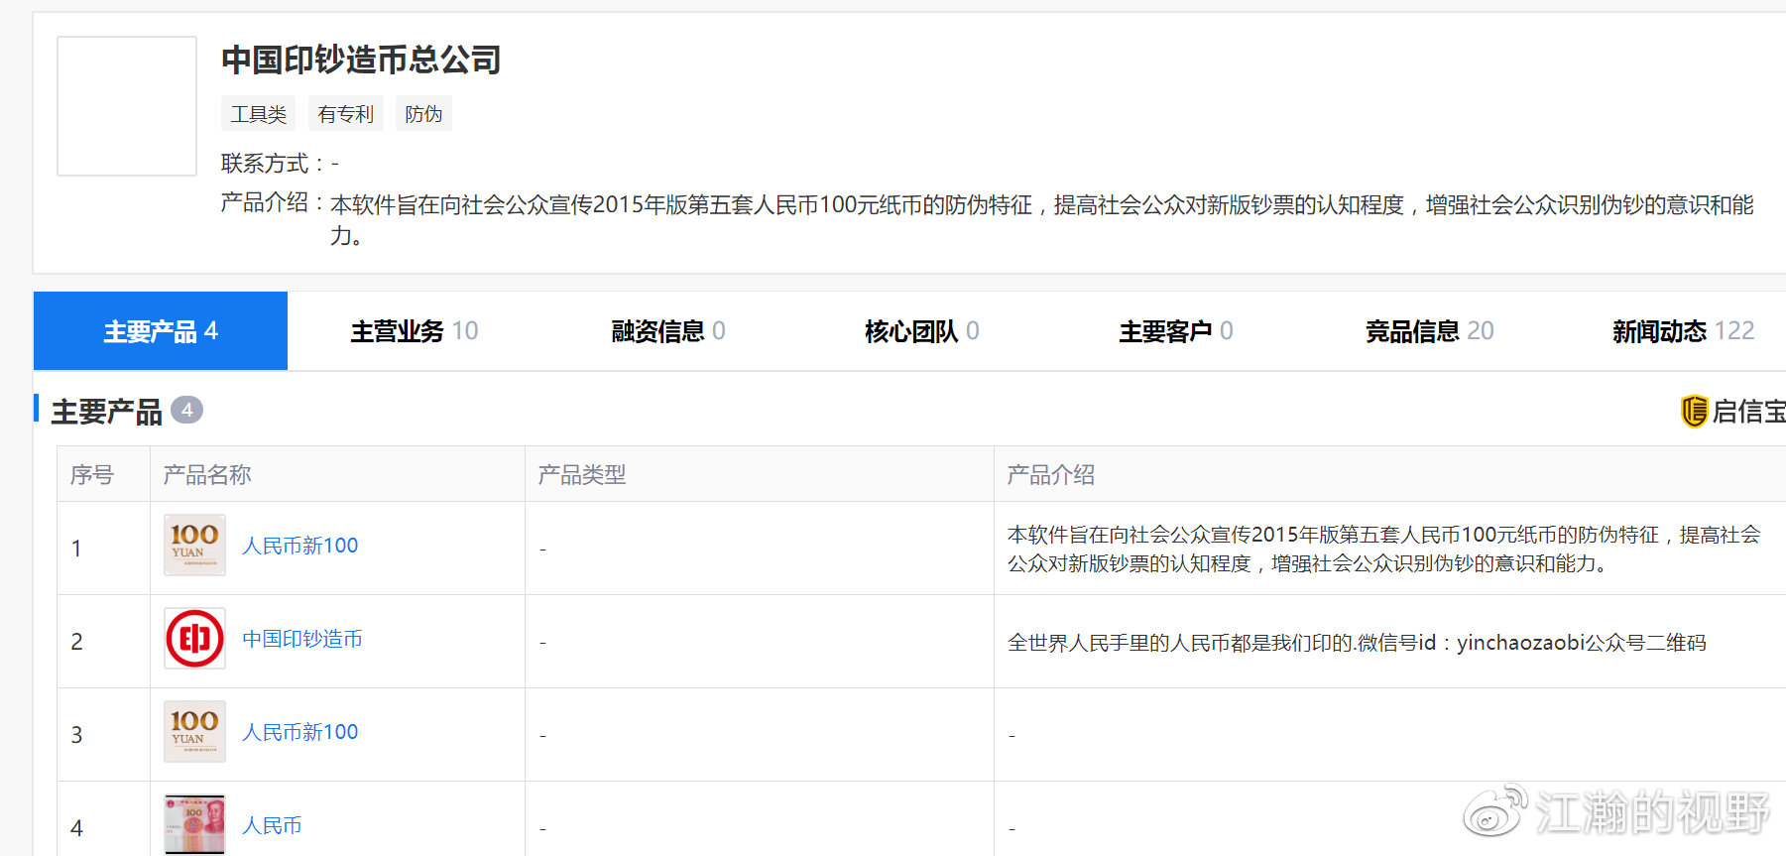The image size is (1786, 856).
Task: View the 新闻动态 tab
Action: [x=1682, y=331]
